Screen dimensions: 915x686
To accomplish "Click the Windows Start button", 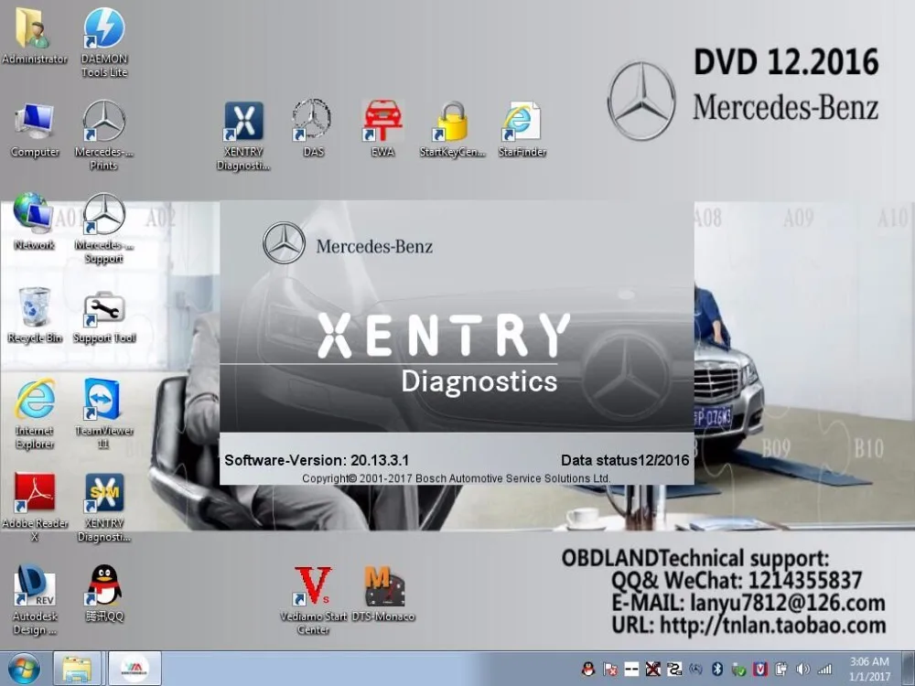I will tap(24, 670).
